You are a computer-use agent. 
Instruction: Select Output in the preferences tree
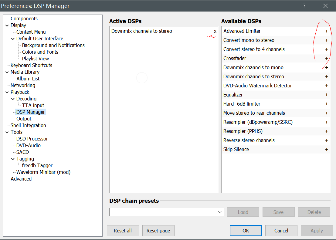coord(24,119)
